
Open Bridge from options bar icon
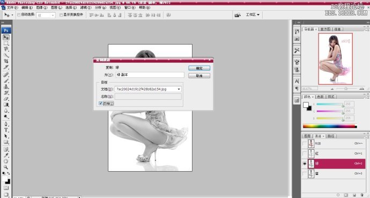238,15
